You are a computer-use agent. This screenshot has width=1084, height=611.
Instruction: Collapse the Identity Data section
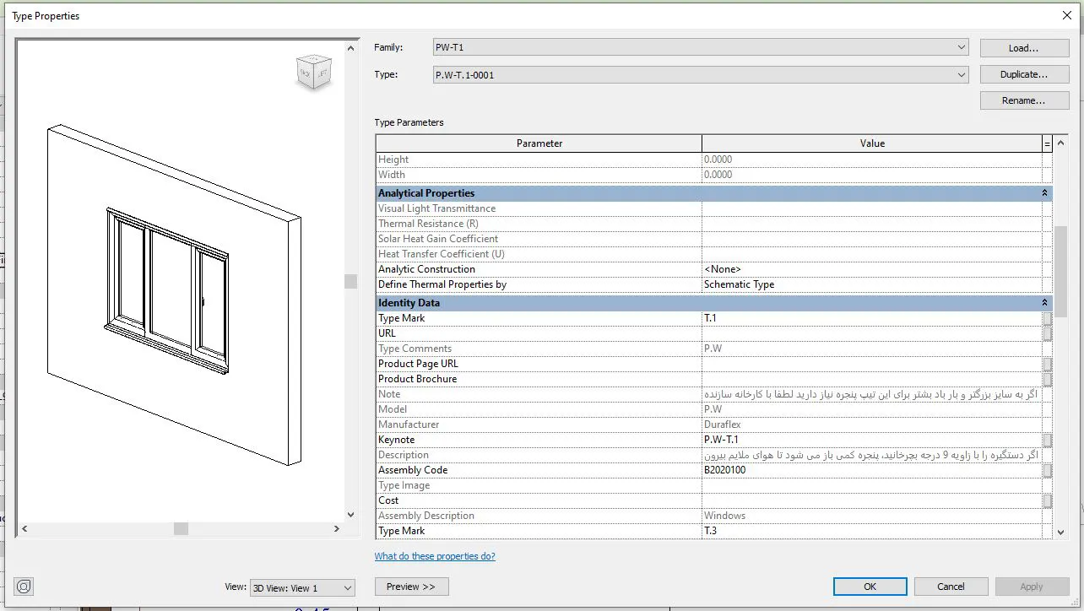pyautogui.click(x=1044, y=303)
